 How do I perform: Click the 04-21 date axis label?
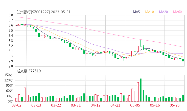click(115, 105)
